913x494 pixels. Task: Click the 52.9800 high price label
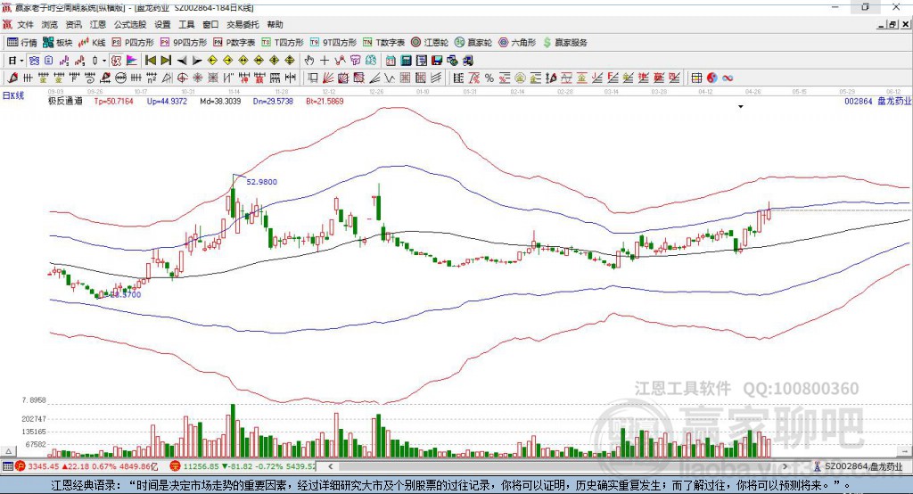pos(261,182)
